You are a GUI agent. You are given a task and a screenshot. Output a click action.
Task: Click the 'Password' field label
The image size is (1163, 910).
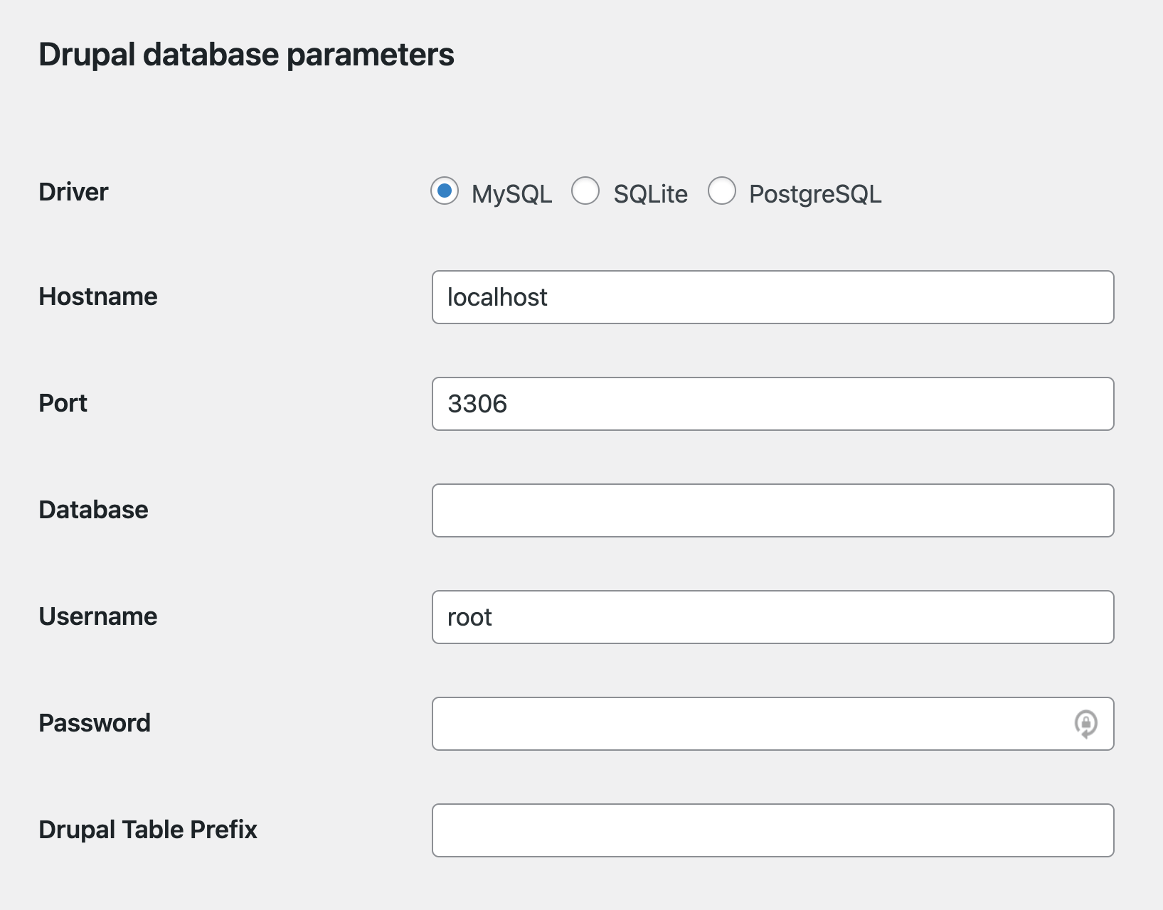pyautogui.click(x=95, y=723)
